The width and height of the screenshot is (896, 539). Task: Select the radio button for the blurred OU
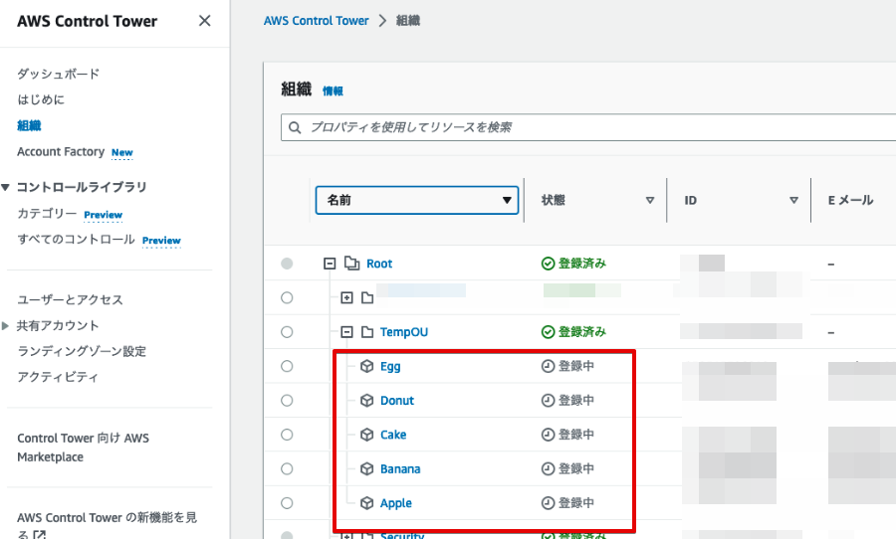tap(287, 297)
